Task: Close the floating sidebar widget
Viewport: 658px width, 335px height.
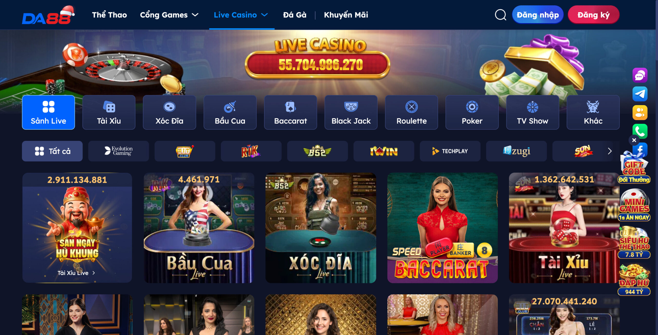Action: pyautogui.click(x=634, y=140)
